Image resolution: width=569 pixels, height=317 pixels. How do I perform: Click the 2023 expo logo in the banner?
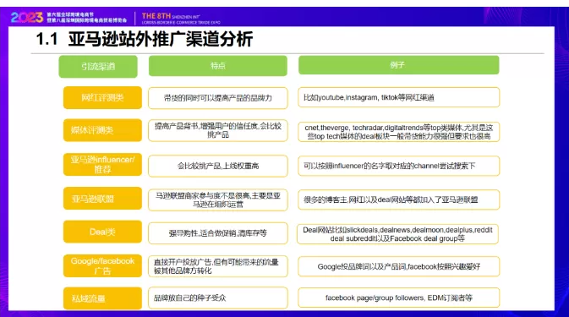pos(27,18)
